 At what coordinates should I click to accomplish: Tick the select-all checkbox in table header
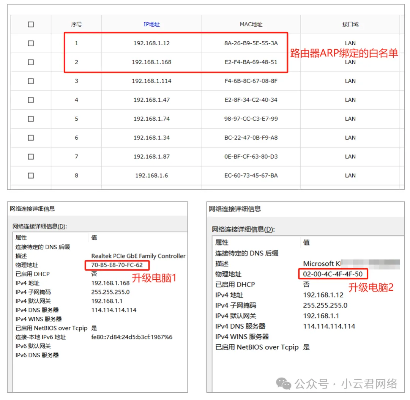click(31, 24)
